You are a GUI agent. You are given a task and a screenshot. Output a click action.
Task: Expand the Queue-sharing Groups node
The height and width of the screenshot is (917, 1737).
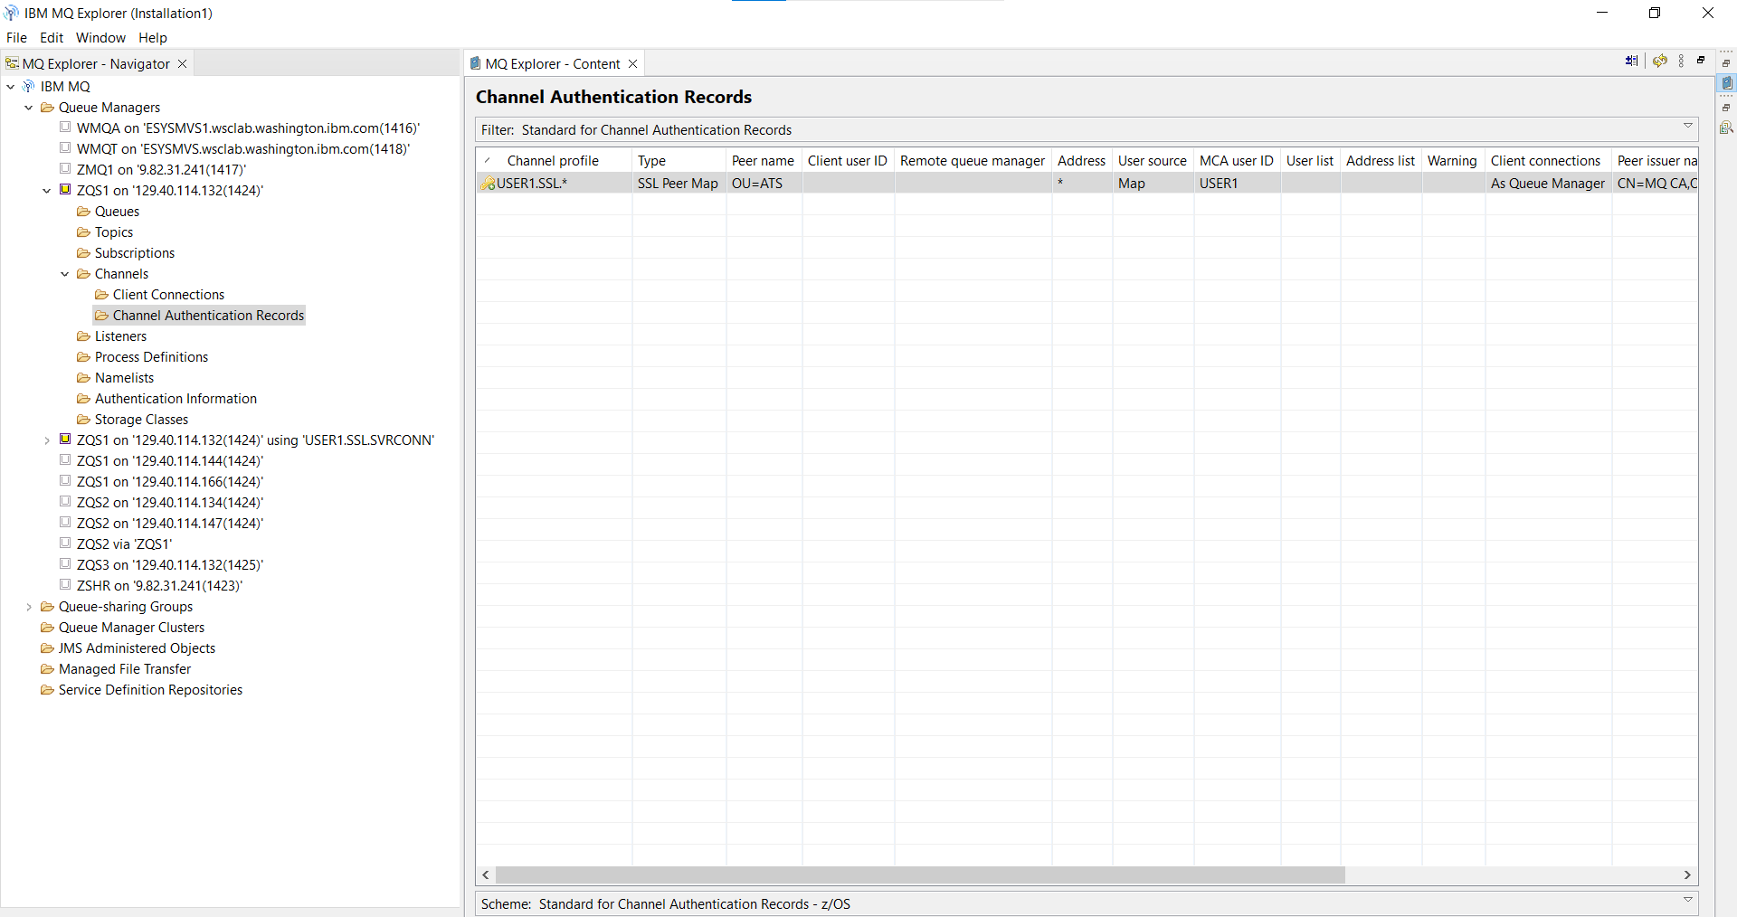[29, 607]
